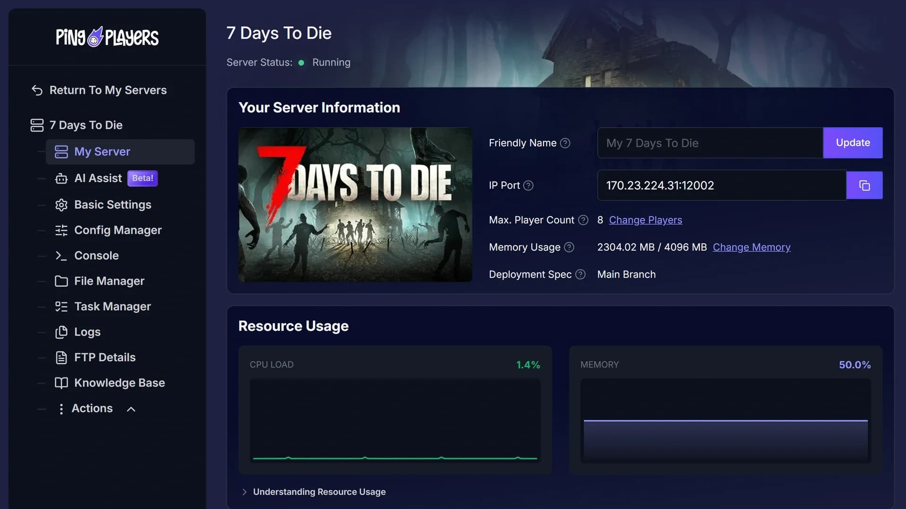
Task: Click the CPU Load graph
Action: coord(395,420)
